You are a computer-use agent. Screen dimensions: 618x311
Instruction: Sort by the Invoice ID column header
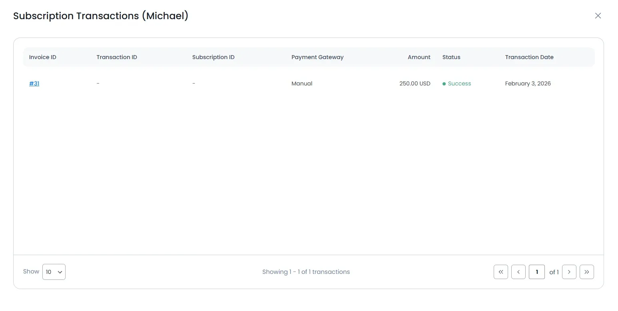click(42, 57)
